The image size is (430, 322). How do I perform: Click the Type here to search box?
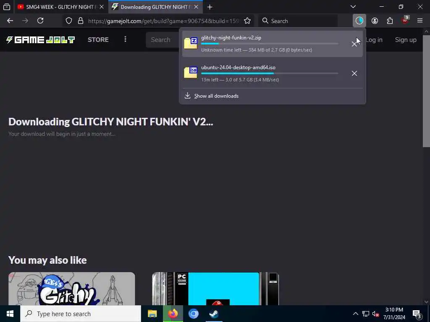81,314
